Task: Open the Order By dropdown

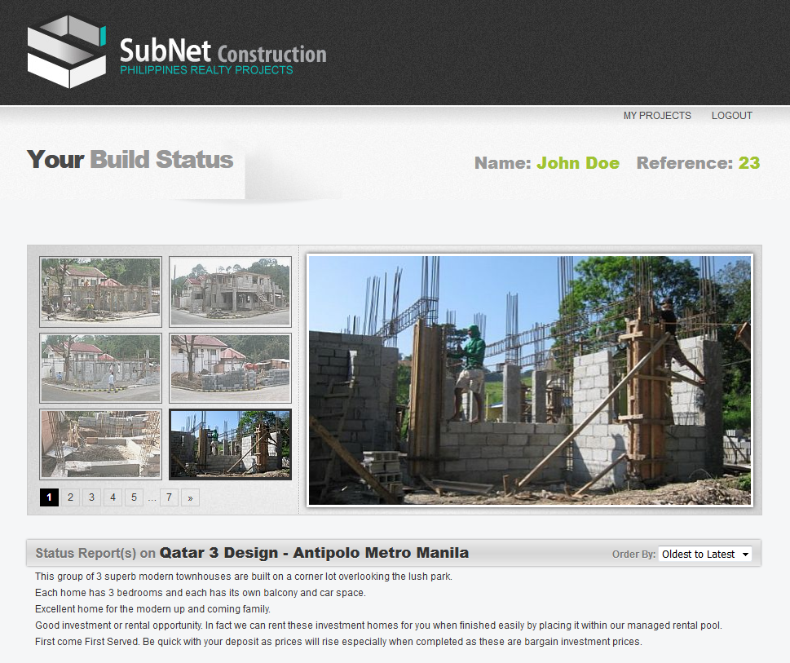Action: [704, 554]
